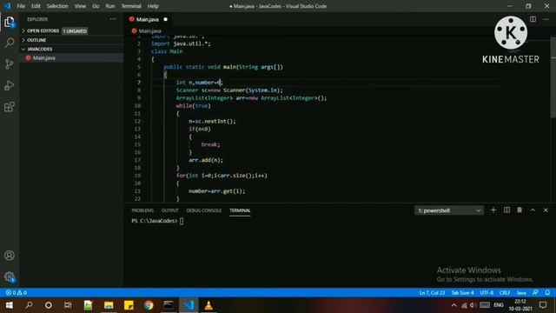Close the terminal panel
556x313 pixels.
pyautogui.click(x=546, y=210)
